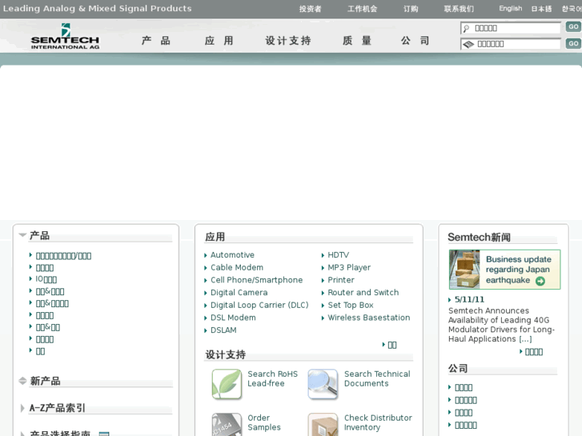This screenshot has width=582, height=436.
Task: Open the 工作机会 link in the top bar
Action: coord(363,9)
